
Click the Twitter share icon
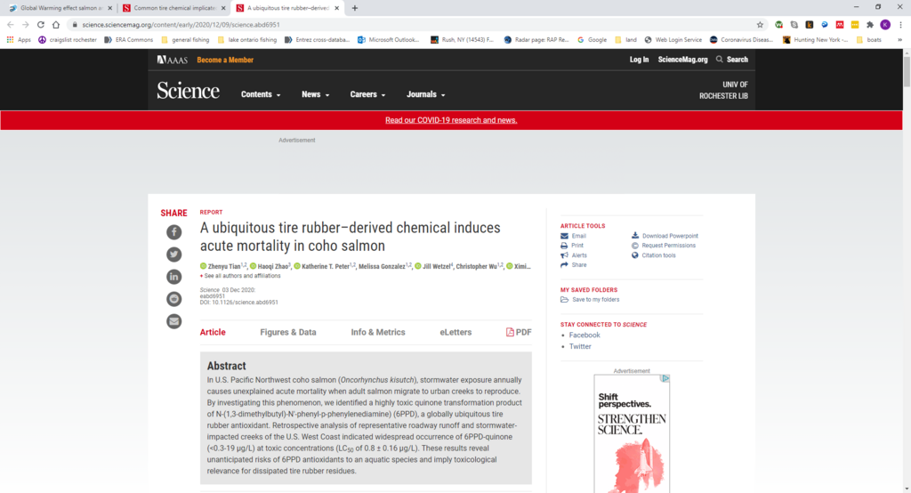[173, 255]
